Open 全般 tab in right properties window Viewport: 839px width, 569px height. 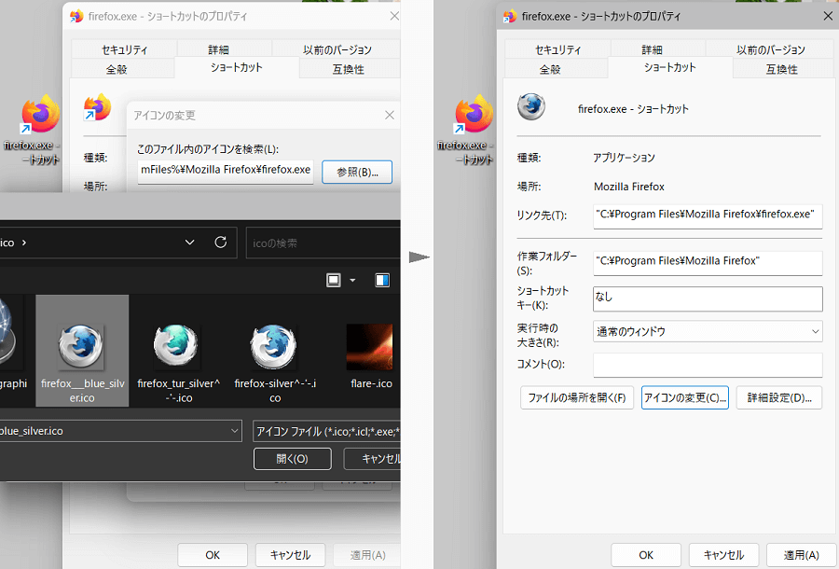point(549,69)
